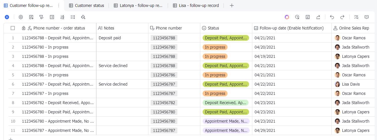The height and width of the screenshot is (140, 377).
Task: Click the redo arrow icon
Action: [x=342, y=17]
